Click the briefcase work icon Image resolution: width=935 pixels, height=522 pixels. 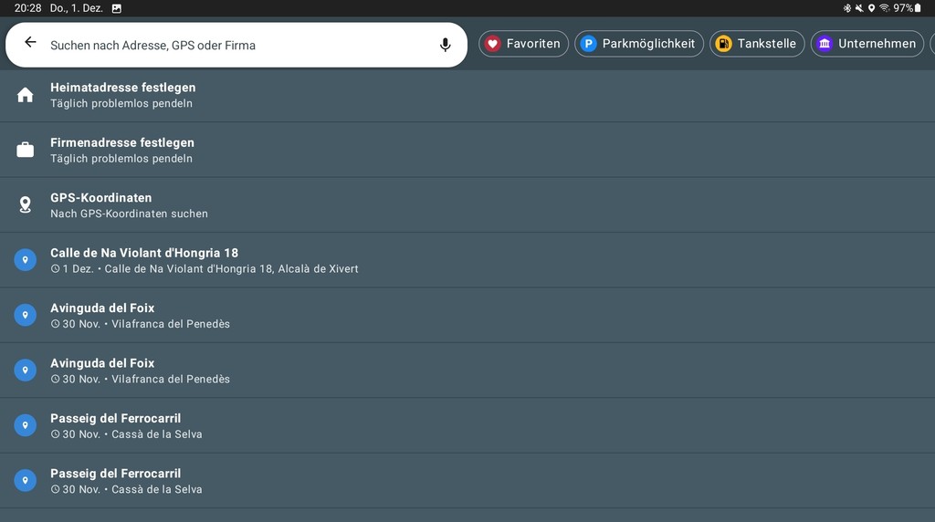click(x=25, y=150)
